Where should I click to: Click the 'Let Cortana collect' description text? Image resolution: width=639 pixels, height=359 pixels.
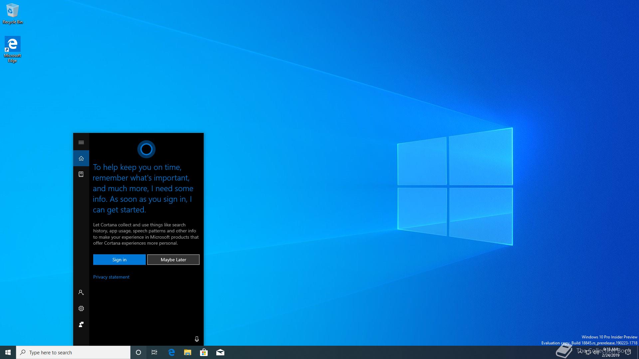click(x=146, y=234)
